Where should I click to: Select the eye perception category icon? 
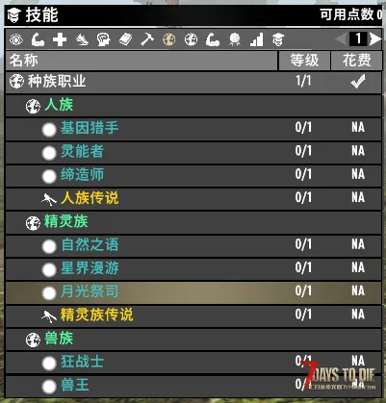click(x=15, y=40)
